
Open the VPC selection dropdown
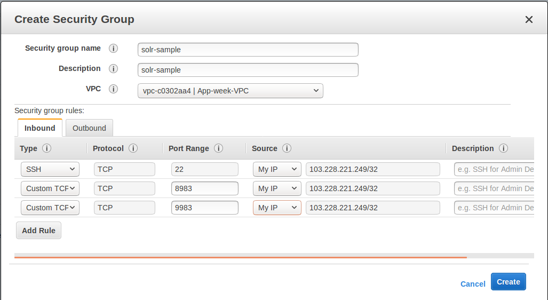(230, 91)
